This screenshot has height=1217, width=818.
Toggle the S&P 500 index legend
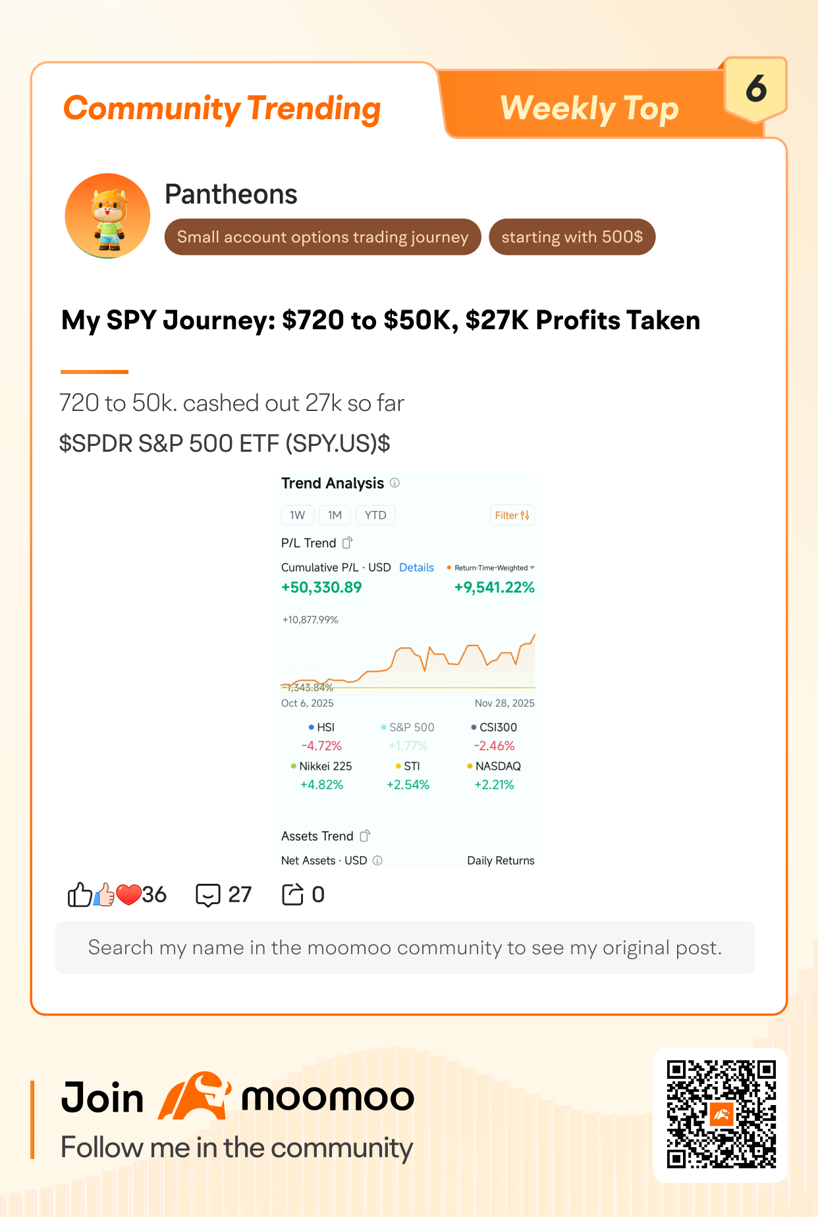tap(408, 727)
